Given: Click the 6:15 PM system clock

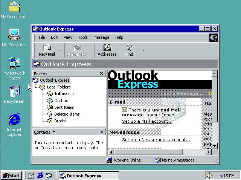Looking at the screenshot, I should (227, 176).
